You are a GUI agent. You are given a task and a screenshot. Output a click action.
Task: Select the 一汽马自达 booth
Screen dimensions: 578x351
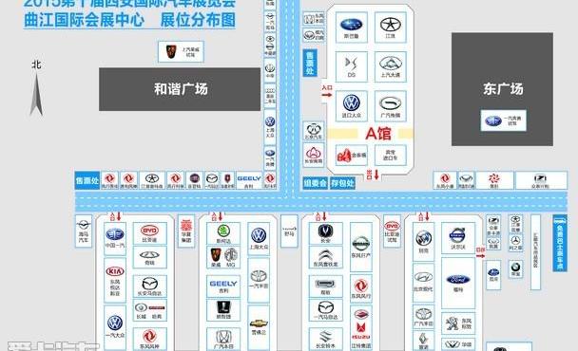325,310
